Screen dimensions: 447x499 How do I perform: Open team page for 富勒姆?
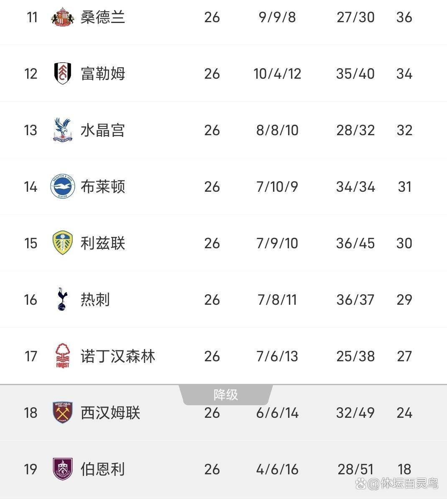103,74
